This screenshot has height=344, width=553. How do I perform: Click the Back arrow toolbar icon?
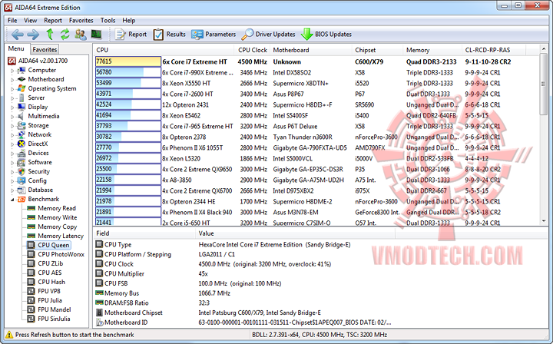[17, 35]
